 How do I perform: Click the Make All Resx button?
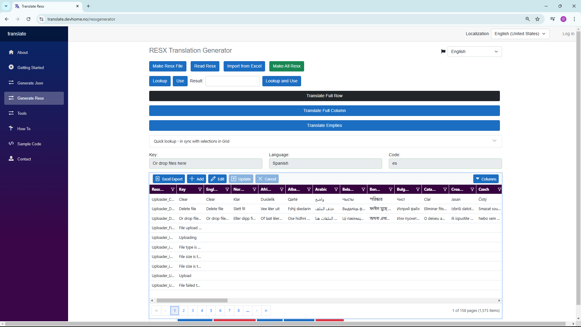pos(287,66)
